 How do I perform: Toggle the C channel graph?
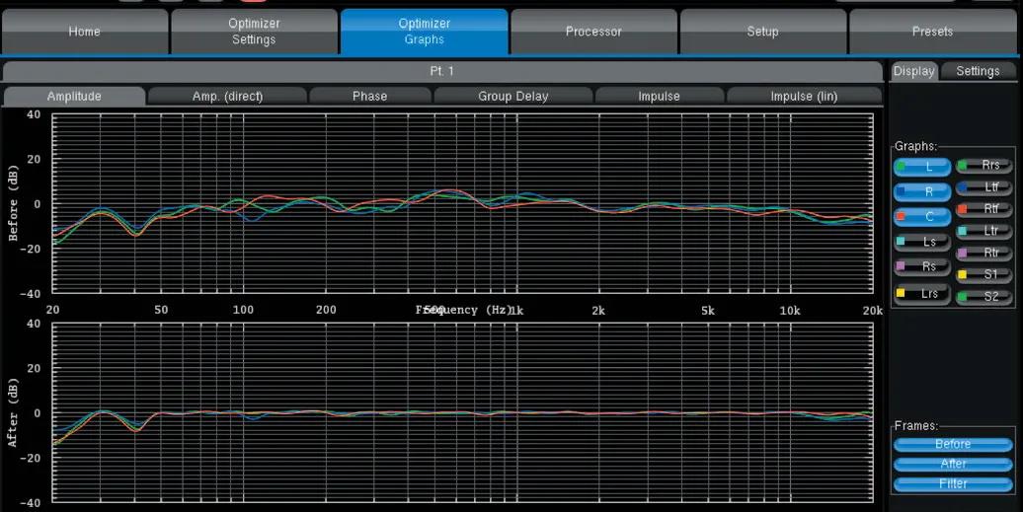pos(922,216)
